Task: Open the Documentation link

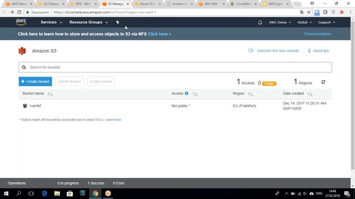Action: (x=317, y=34)
